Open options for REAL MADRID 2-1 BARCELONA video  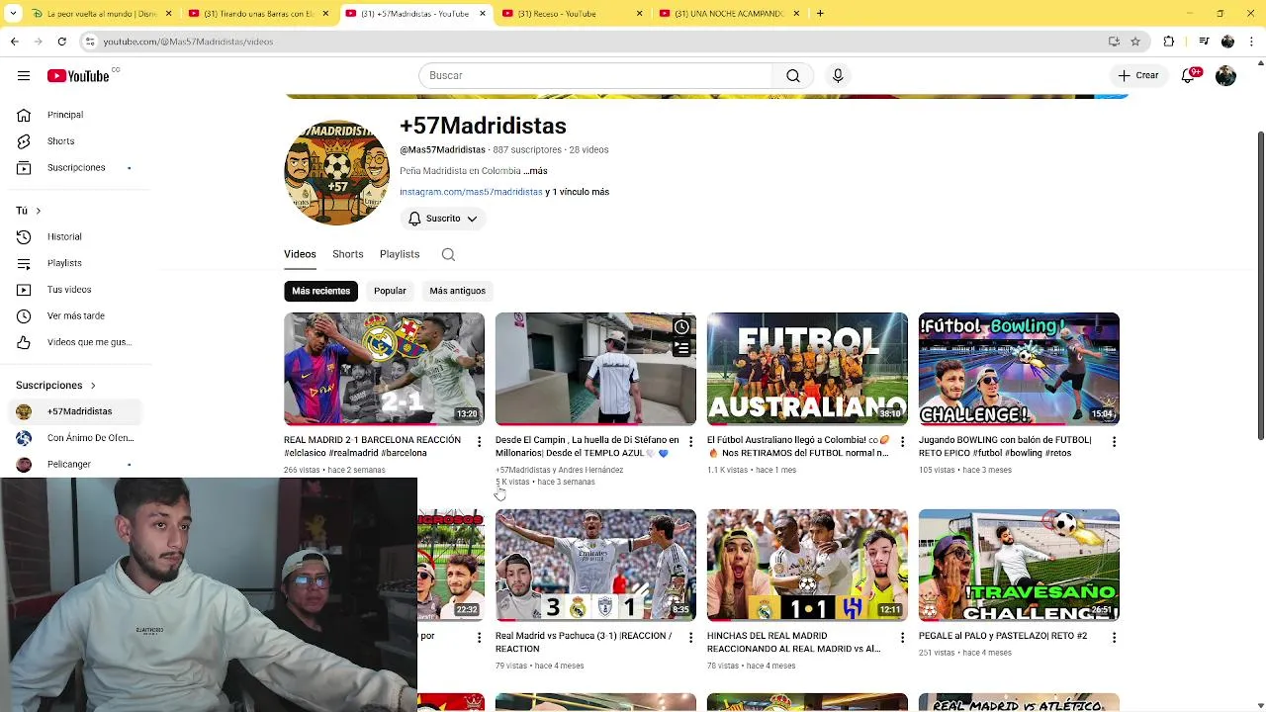pyautogui.click(x=479, y=442)
